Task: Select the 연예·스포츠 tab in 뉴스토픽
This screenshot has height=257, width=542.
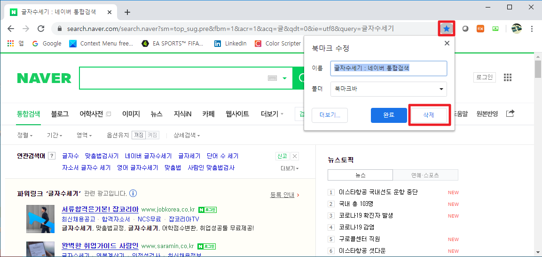Action: click(425, 175)
